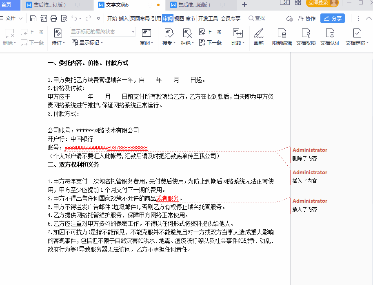Select the inserted 或者服务 revised text
Image resolution: width=373 pixels, height=285 pixels.
point(167,198)
